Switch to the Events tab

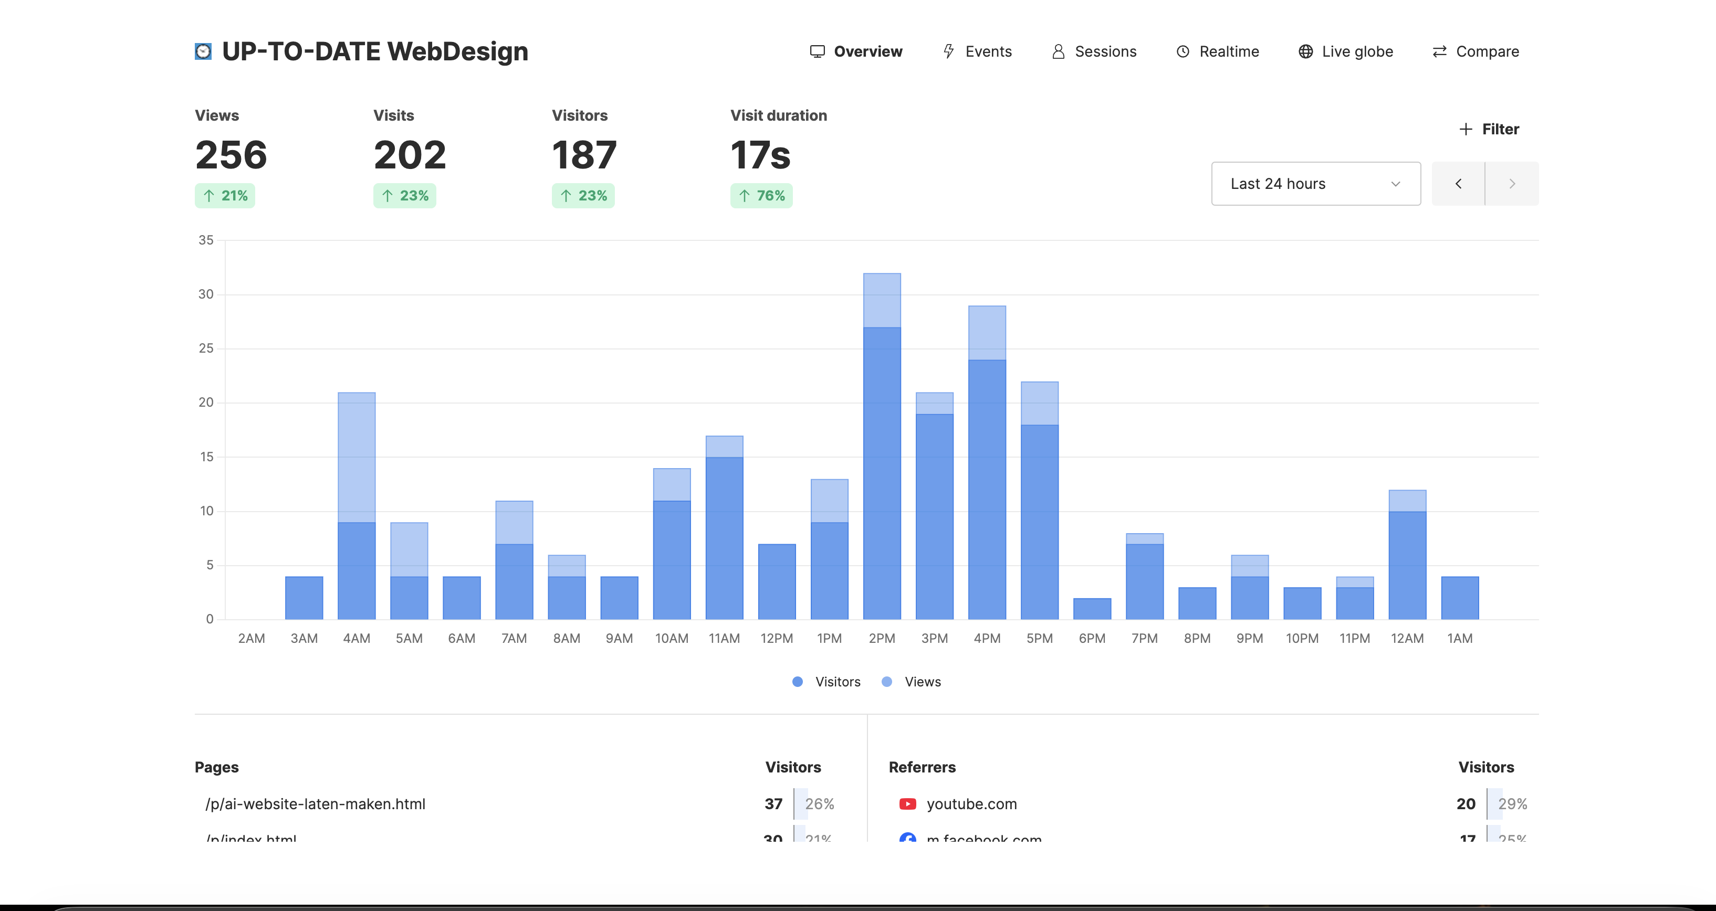977,51
